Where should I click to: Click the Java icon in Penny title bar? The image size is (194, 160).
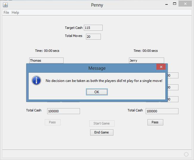coord(5,5)
